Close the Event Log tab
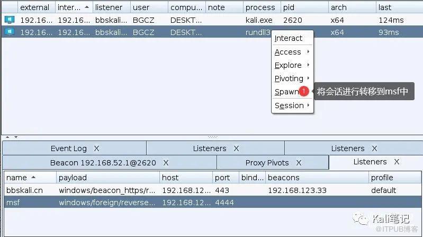This screenshot has height=237, width=423. click(96, 148)
